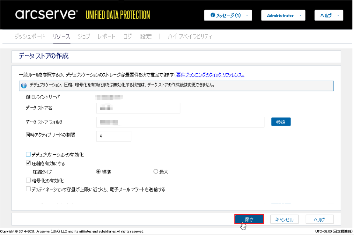Open the ジョブ tab
This screenshot has height=235, width=354.
coord(84,36)
